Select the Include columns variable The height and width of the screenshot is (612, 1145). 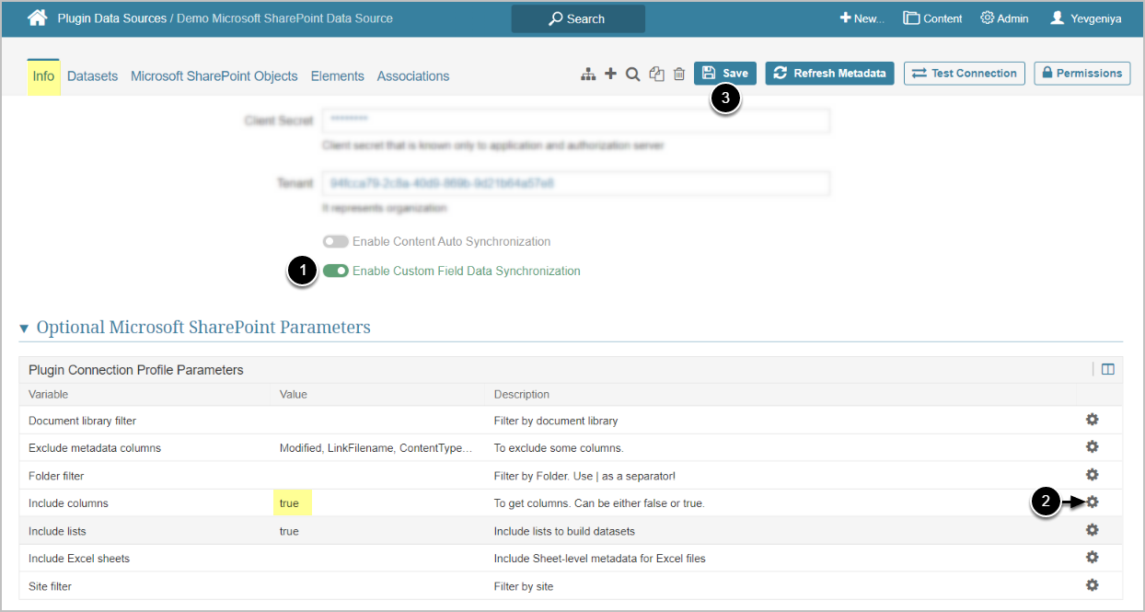tap(68, 503)
